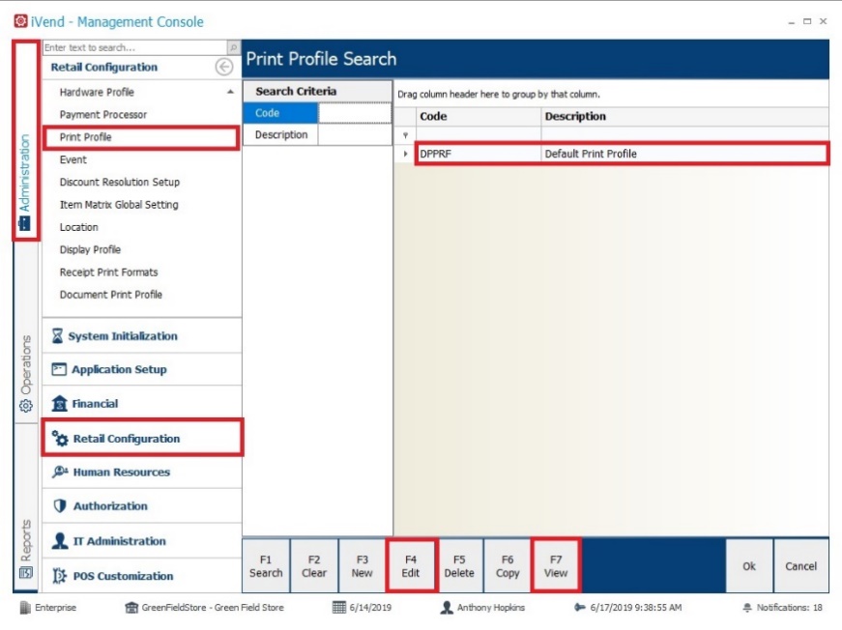Open Human Resources section
Screen dimensions: 842x630
121,472
